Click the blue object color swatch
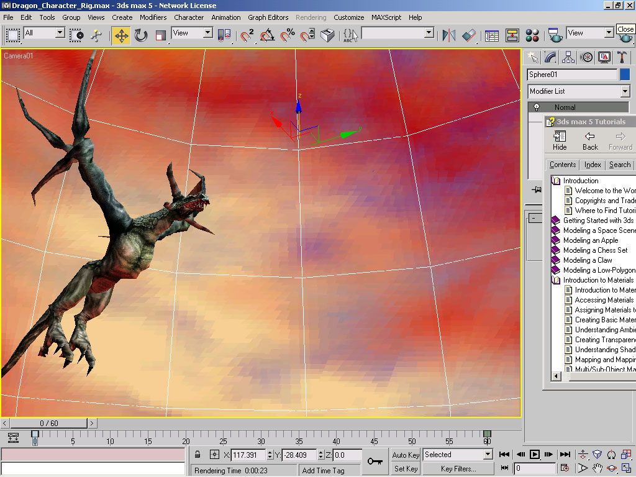 pyautogui.click(x=625, y=75)
